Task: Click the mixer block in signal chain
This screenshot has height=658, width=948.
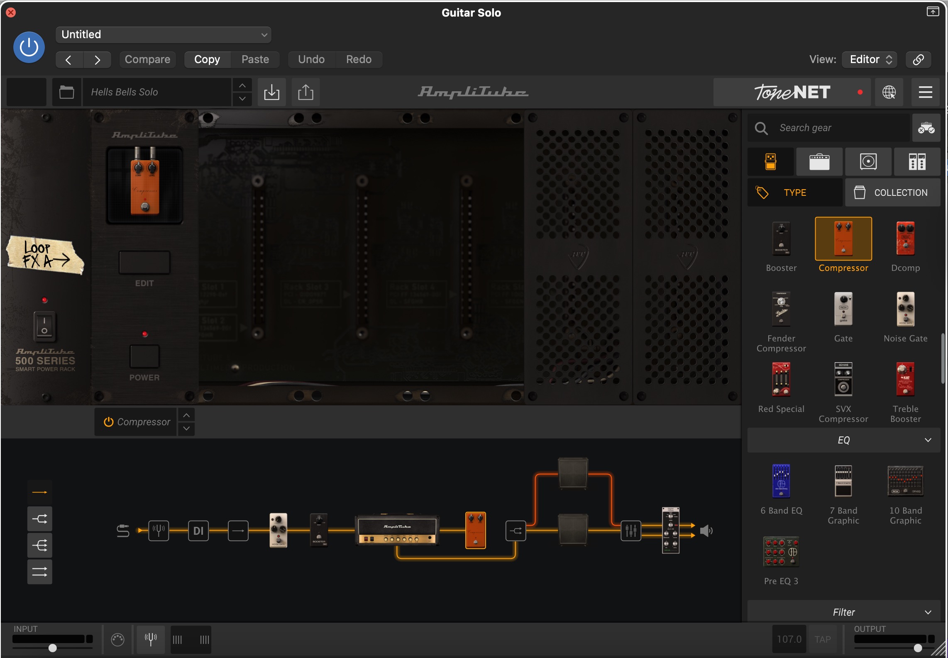Action: [x=631, y=531]
